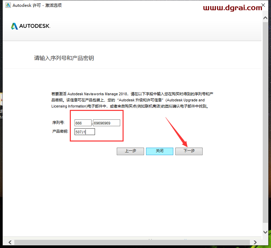Click the 关闭 (Close) button
The height and width of the screenshot is (248, 271).
coord(160,151)
